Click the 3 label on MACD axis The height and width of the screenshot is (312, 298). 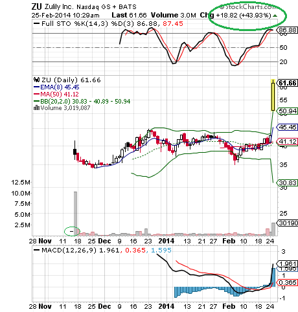(284, 251)
